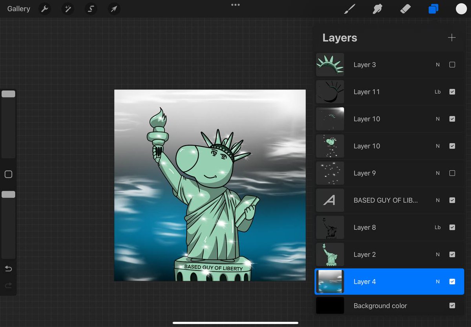471x327 pixels.
Task: Open blend mode Lb for Layer 11
Action: click(x=438, y=92)
